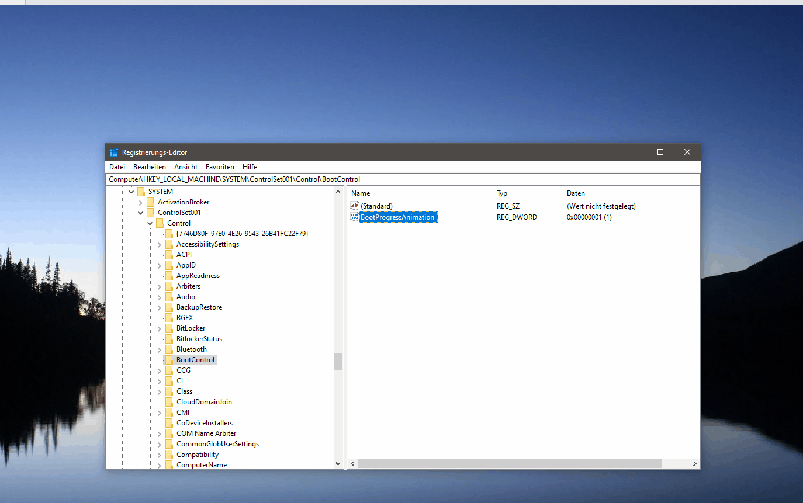
Task: Click the BootProgressAnimation DWORD value icon
Action: click(x=355, y=217)
